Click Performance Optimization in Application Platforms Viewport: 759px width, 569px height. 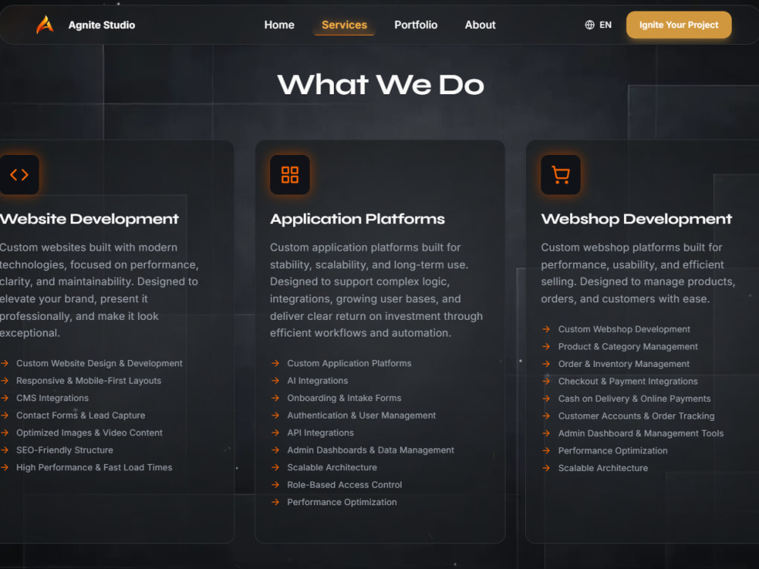(x=342, y=502)
